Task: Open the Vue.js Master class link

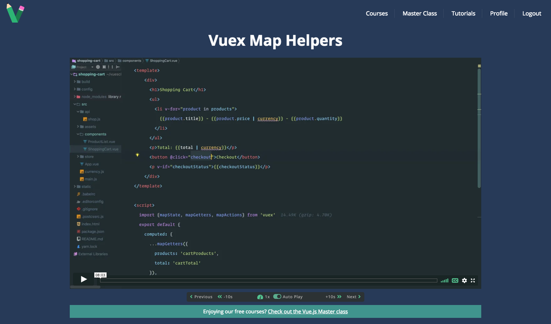Action: click(x=307, y=311)
